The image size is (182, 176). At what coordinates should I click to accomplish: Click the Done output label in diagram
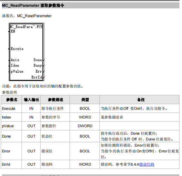[38, 60]
